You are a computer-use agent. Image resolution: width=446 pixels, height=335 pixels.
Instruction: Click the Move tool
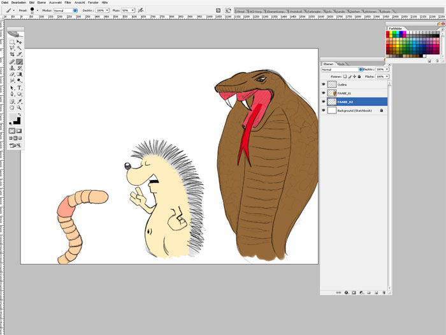(20, 41)
